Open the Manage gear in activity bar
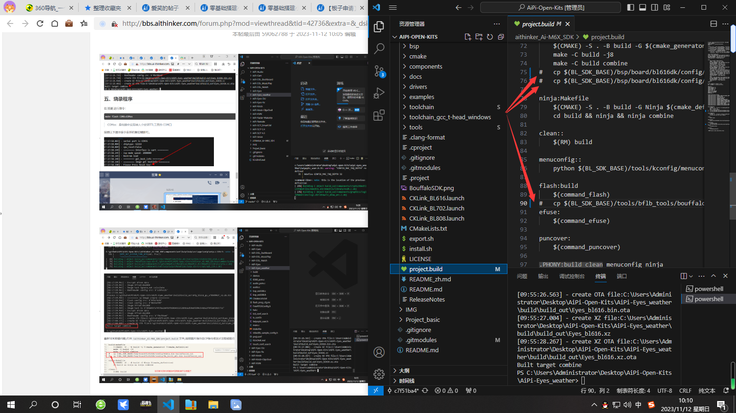 point(379,374)
